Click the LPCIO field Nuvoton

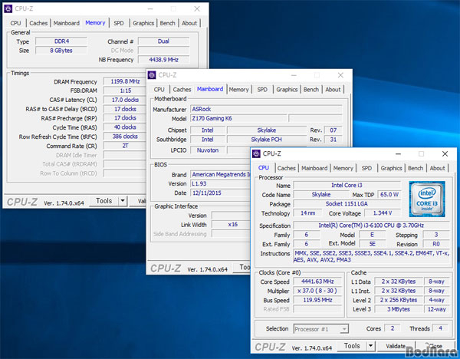click(x=208, y=150)
